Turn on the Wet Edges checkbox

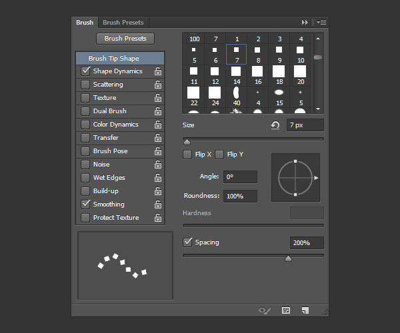pos(85,178)
